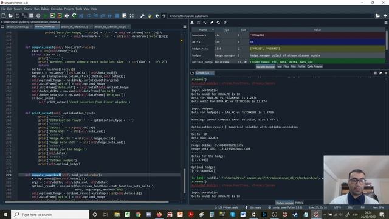Open the Run menu
The width and height of the screenshot is (389, 219).
36,9
